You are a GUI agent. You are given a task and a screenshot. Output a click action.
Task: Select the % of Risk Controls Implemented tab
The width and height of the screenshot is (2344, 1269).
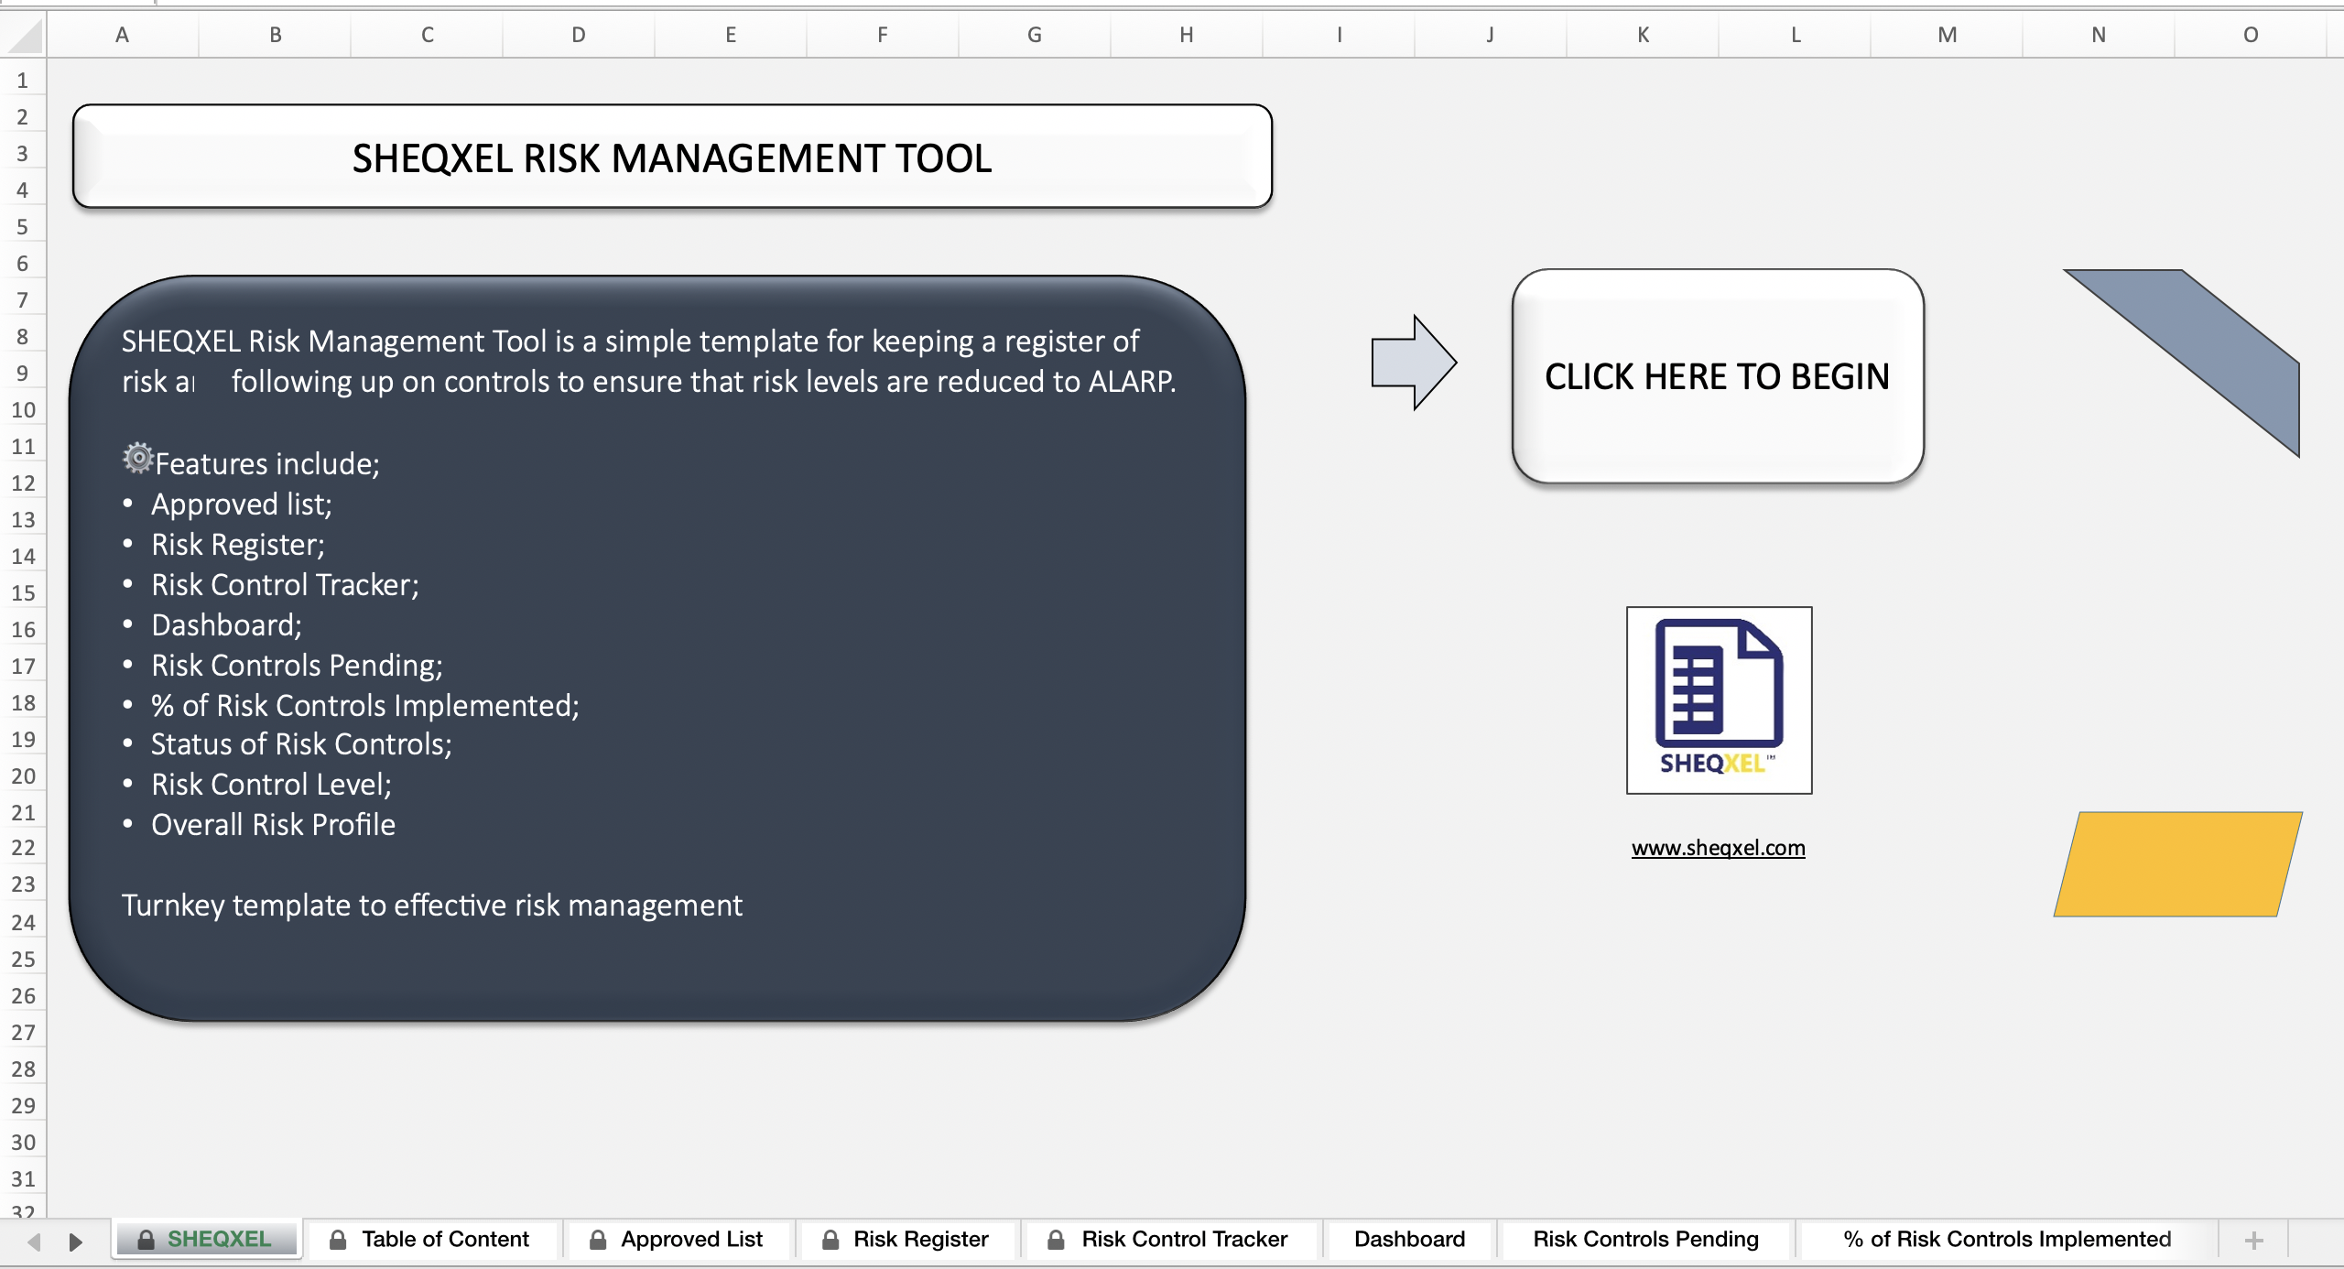2007,1239
